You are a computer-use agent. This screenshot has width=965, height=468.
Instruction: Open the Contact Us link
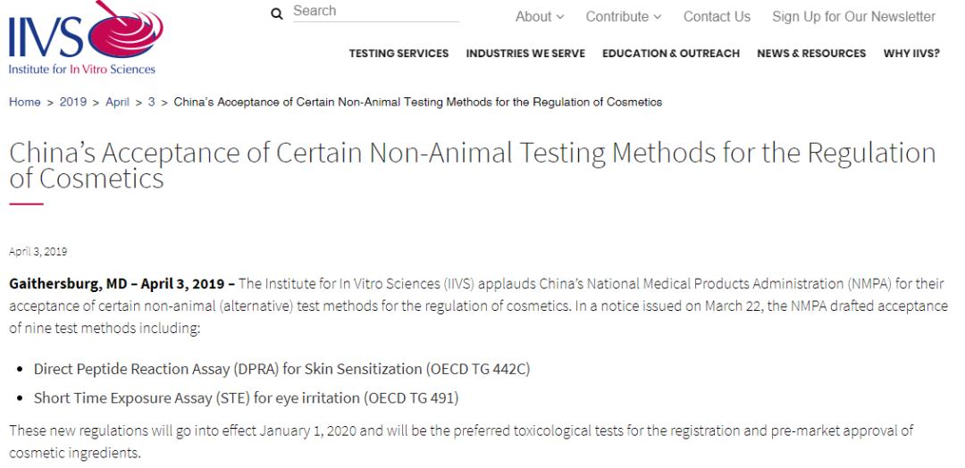(x=717, y=17)
